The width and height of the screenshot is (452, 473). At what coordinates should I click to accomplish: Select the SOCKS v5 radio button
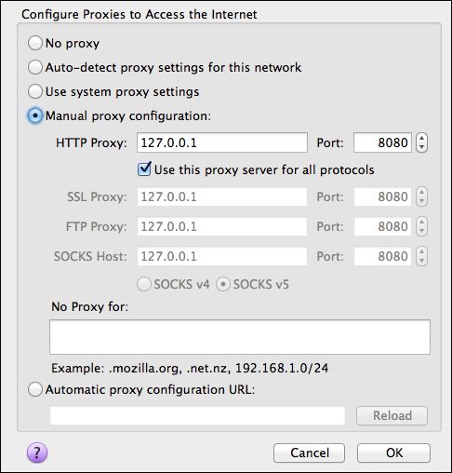coord(223,284)
